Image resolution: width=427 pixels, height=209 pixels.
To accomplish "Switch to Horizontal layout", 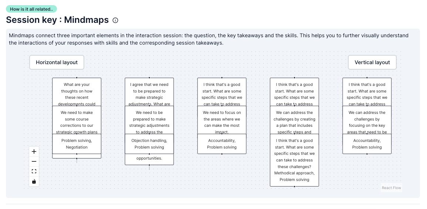I will [x=57, y=62].
